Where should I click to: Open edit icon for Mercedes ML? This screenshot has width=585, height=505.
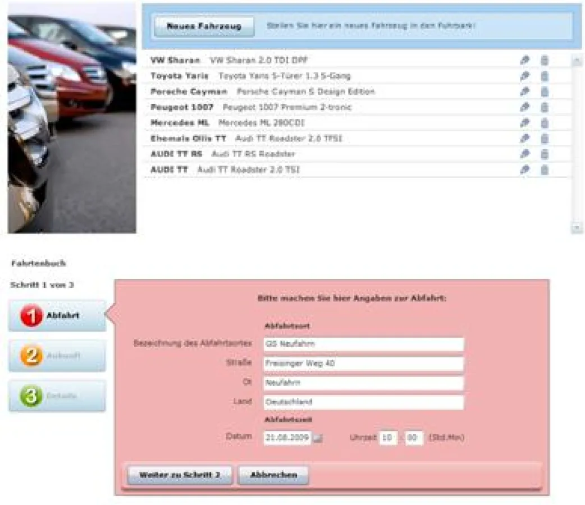[x=524, y=123]
